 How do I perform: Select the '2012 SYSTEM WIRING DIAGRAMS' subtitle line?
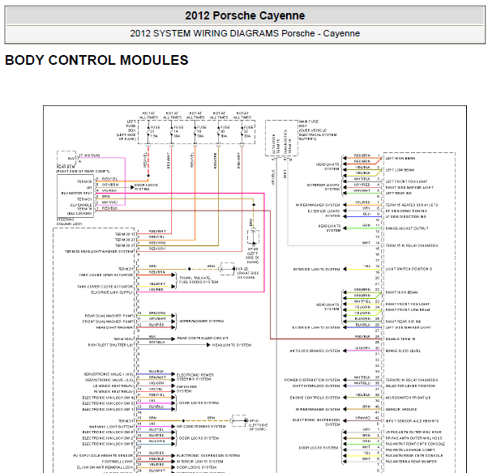tap(245, 33)
